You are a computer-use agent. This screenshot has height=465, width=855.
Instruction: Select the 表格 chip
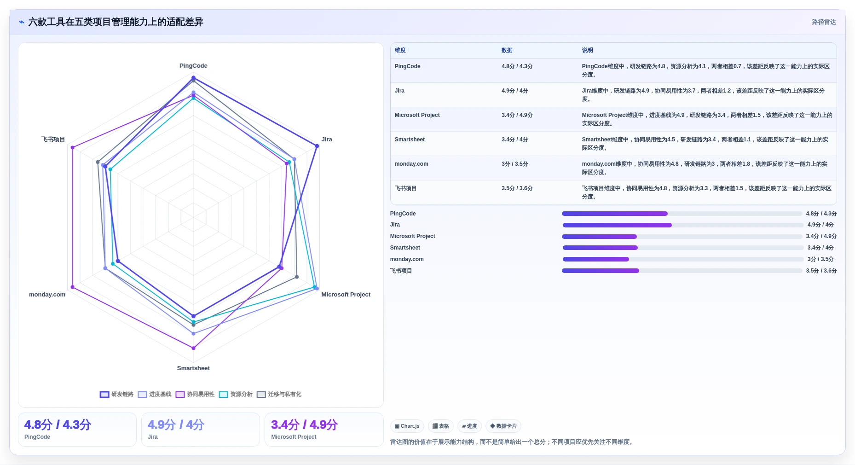coord(441,426)
